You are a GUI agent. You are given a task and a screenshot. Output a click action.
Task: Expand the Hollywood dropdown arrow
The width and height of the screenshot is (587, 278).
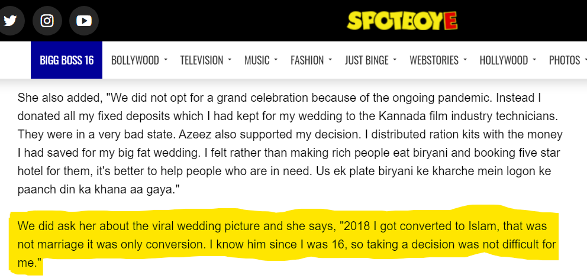point(534,60)
